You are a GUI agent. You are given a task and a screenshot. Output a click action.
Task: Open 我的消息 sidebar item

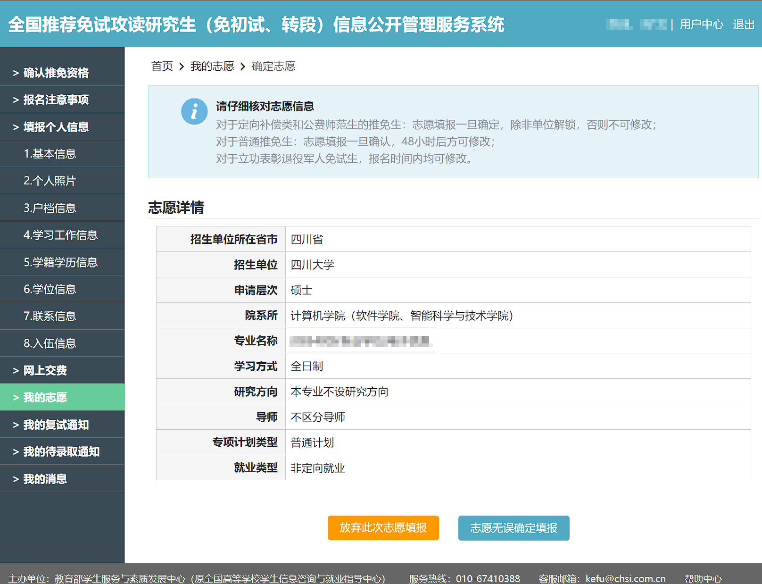[x=62, y=479]
